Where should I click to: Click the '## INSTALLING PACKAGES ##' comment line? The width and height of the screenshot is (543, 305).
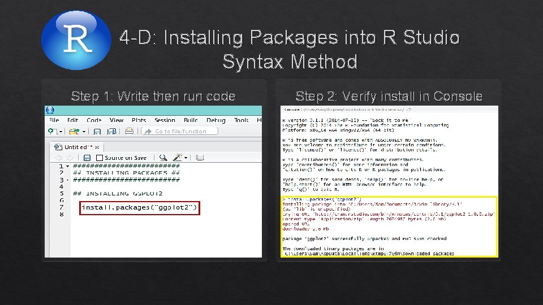(126, 173)
